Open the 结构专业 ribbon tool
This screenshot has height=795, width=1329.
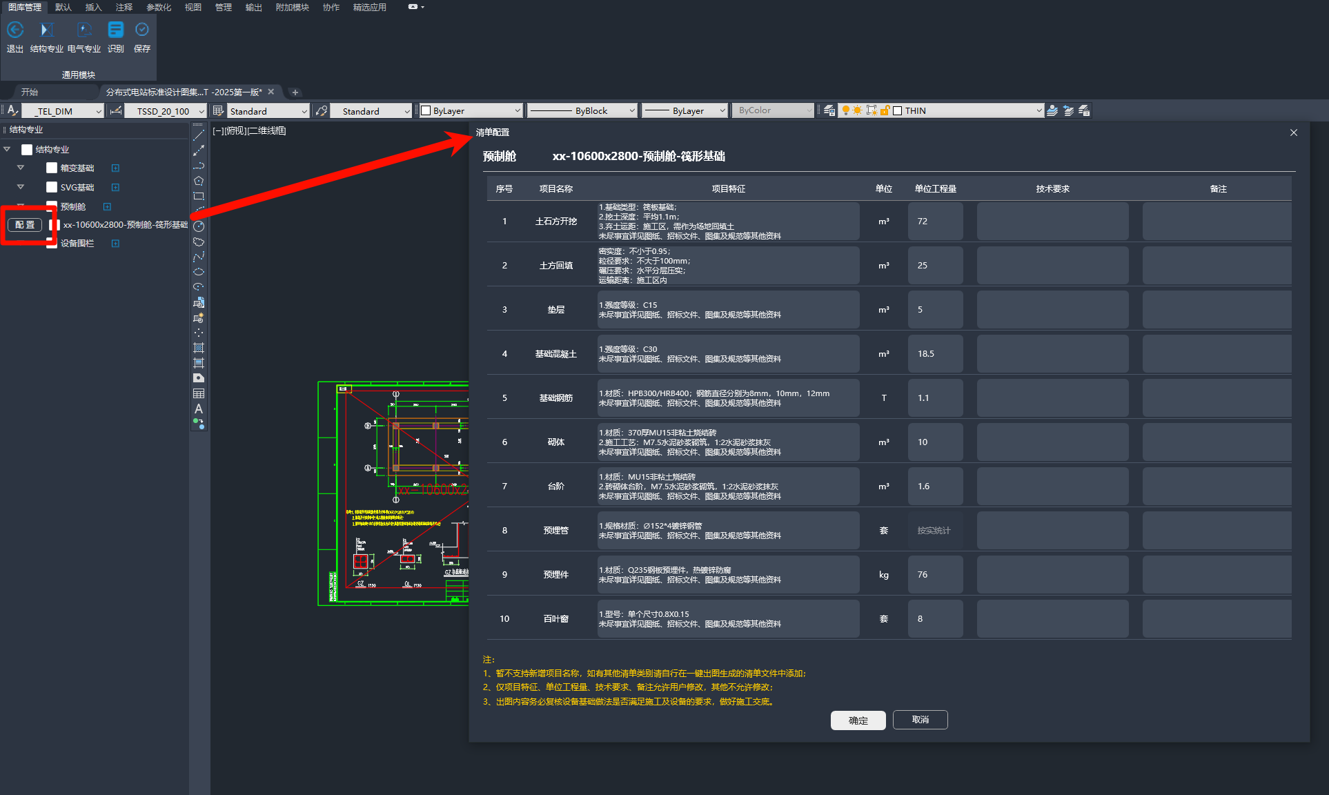tap(46, 30)
